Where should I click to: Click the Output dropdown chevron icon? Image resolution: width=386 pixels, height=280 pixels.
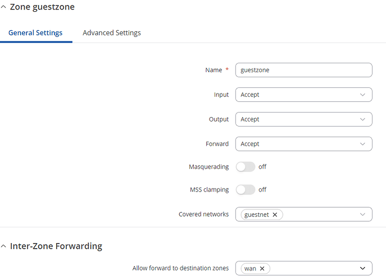coord(362,119)
